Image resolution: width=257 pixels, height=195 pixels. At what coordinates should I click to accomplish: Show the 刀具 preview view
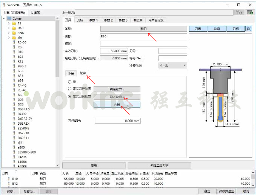point(198,29)
